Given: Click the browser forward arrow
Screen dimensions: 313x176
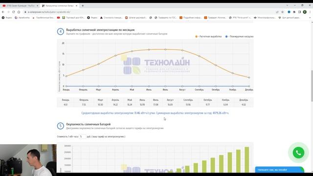Looking at the screenshot, I should [8, 12].
